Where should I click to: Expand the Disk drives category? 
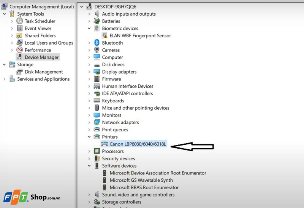89,64
